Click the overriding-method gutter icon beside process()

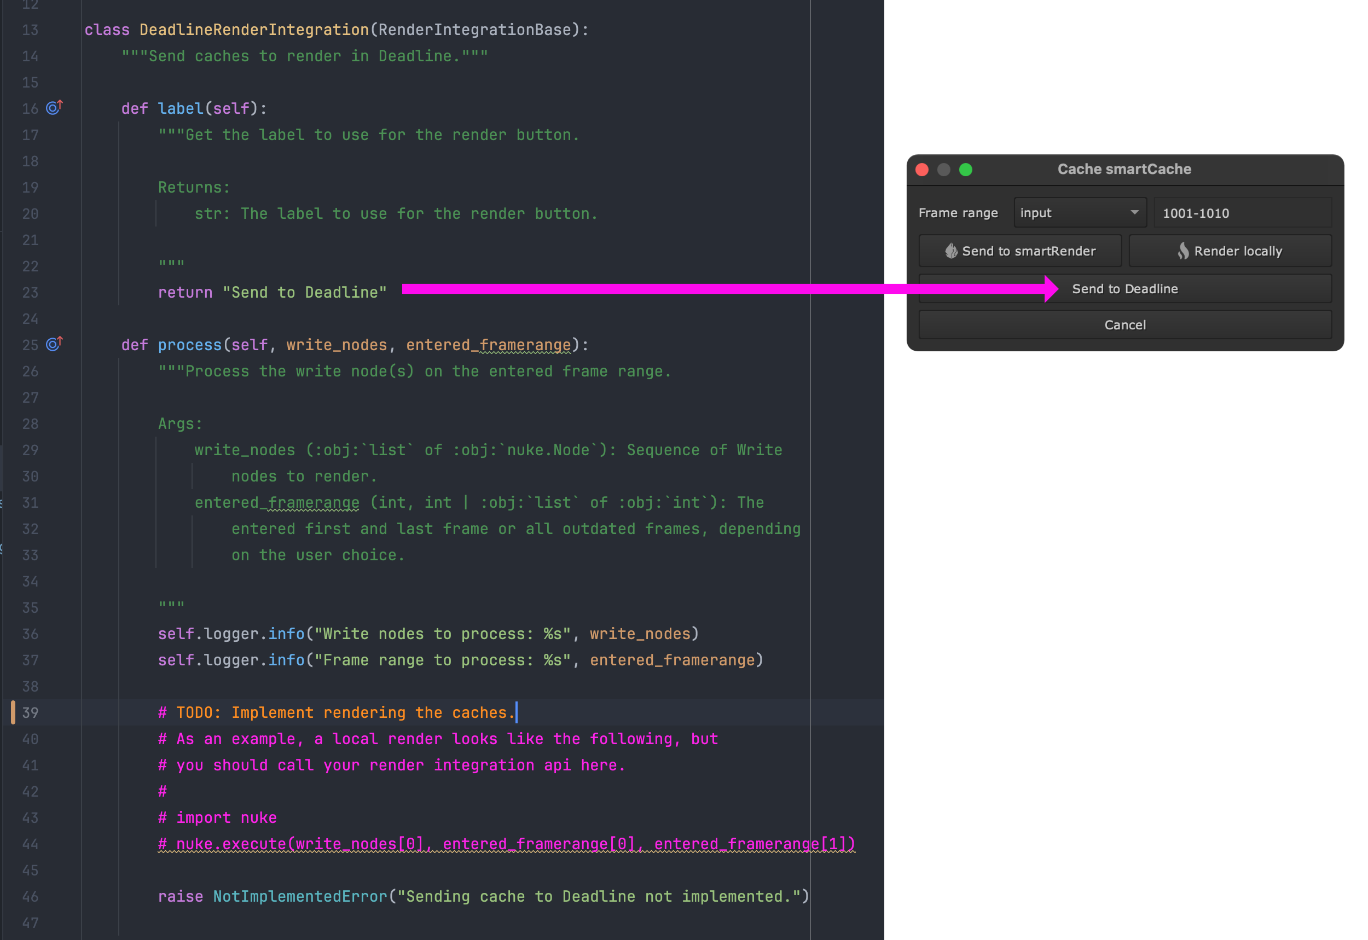click(x=54, y=344)
